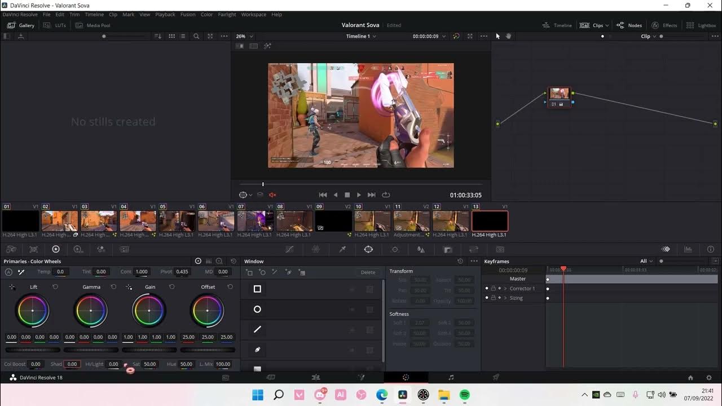Open the viewer zoom 26% dropdown
Viewport: 722px width, 406px height.
(244, 36)
